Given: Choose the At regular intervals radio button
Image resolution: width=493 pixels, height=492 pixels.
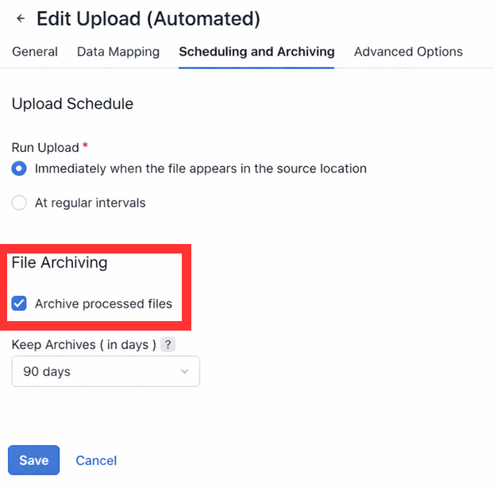Looking at the screenshot, I should 19,203.
